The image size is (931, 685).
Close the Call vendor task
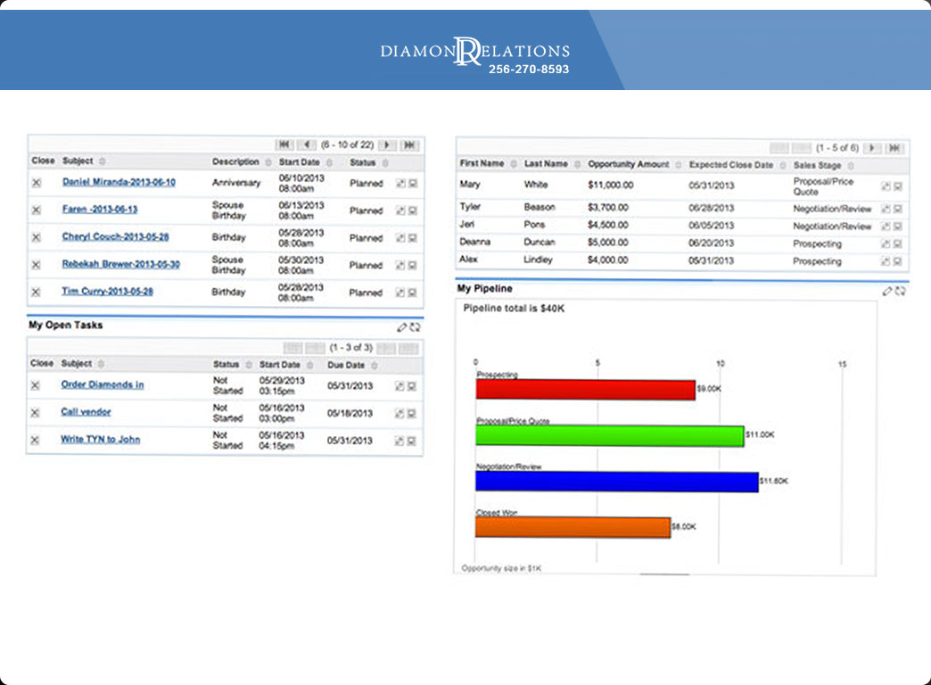36,413
